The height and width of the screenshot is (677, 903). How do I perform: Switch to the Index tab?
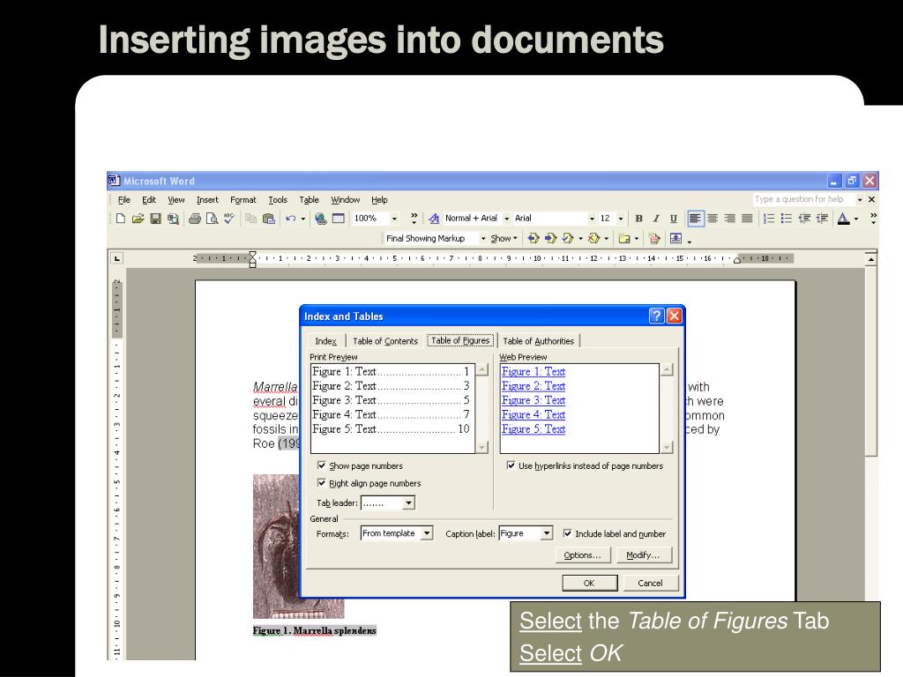point(325,341)
